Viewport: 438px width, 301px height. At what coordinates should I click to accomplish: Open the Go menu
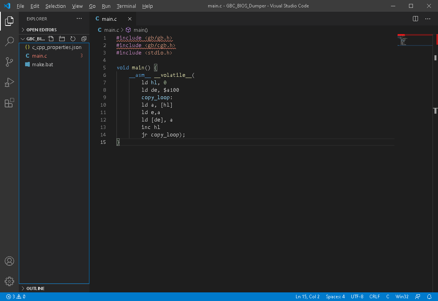pos(92,6)
